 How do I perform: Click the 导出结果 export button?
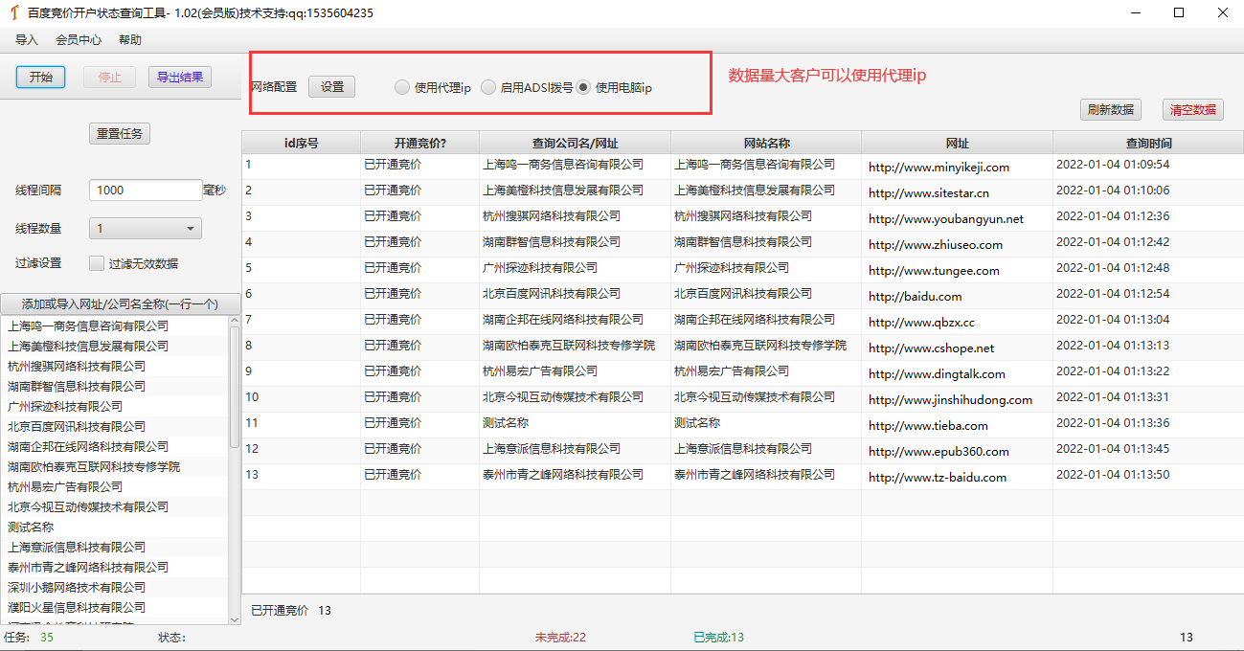pyautogui.click(x=179, y=78)
